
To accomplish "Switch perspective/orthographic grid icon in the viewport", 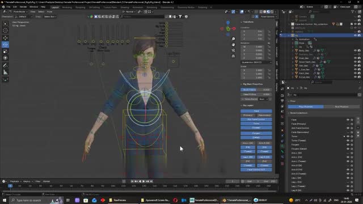I will coord(233,56).
